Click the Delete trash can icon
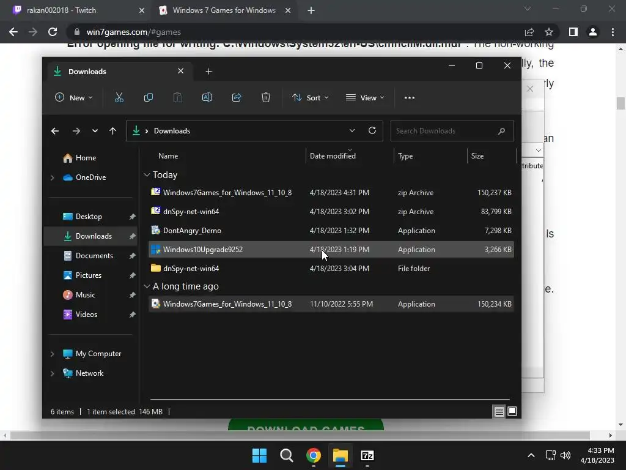Screen dimensions: 626x470 tap(266, 97)
